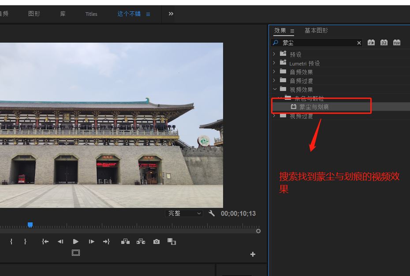This screenshot has height=276, width=410.
Task: Click Mark In bracket button
Action: click(x=11, y=242)
